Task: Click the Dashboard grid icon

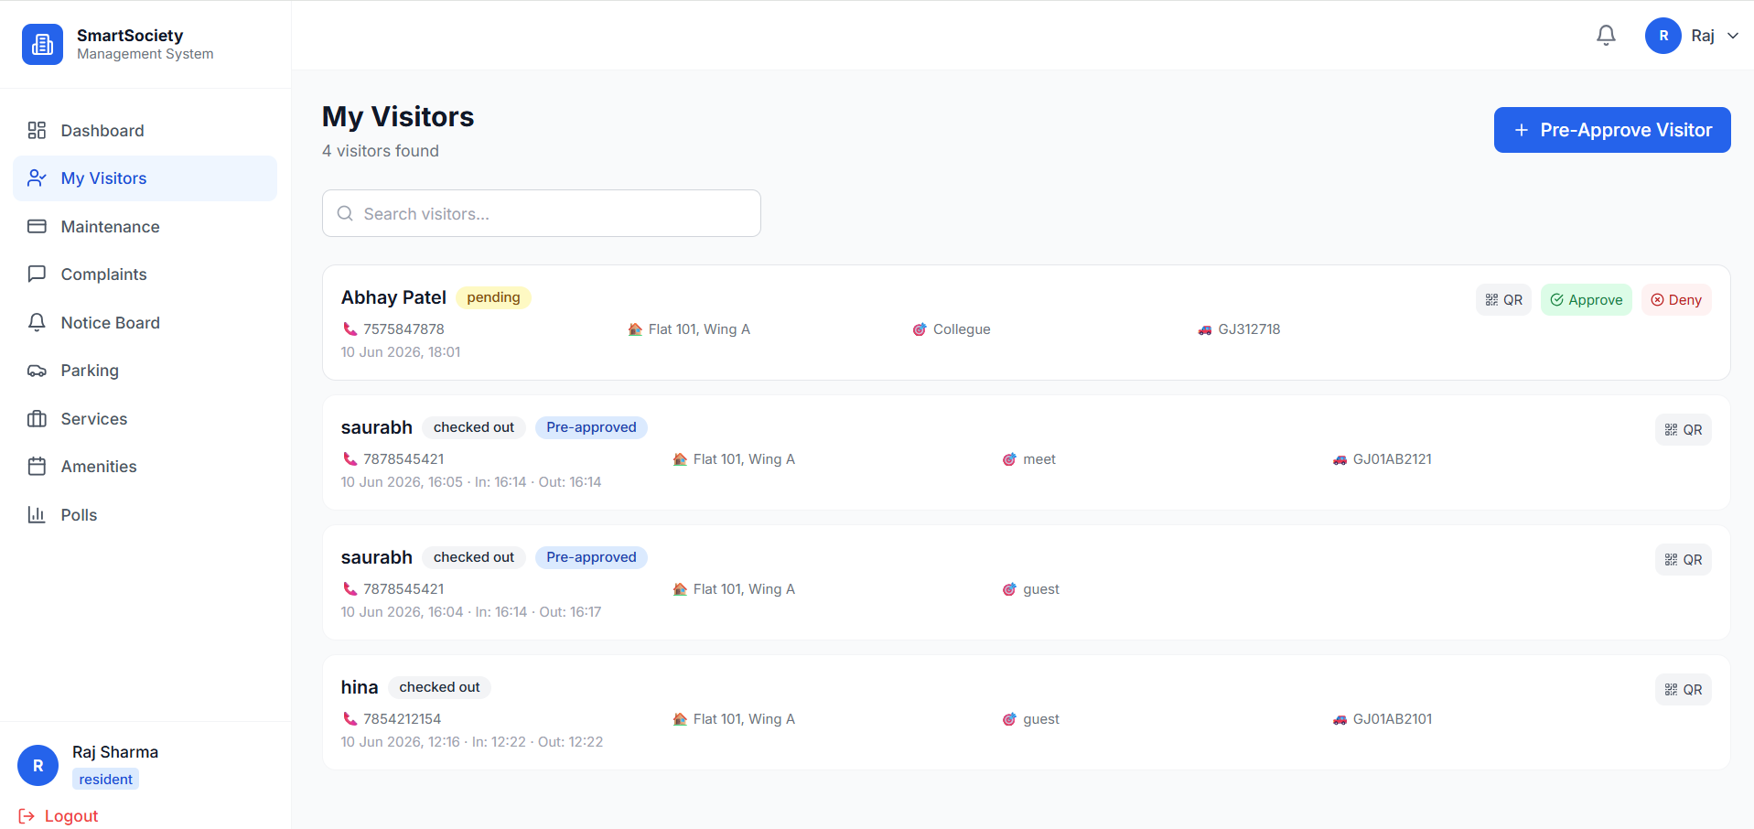Action: (37, 131)
